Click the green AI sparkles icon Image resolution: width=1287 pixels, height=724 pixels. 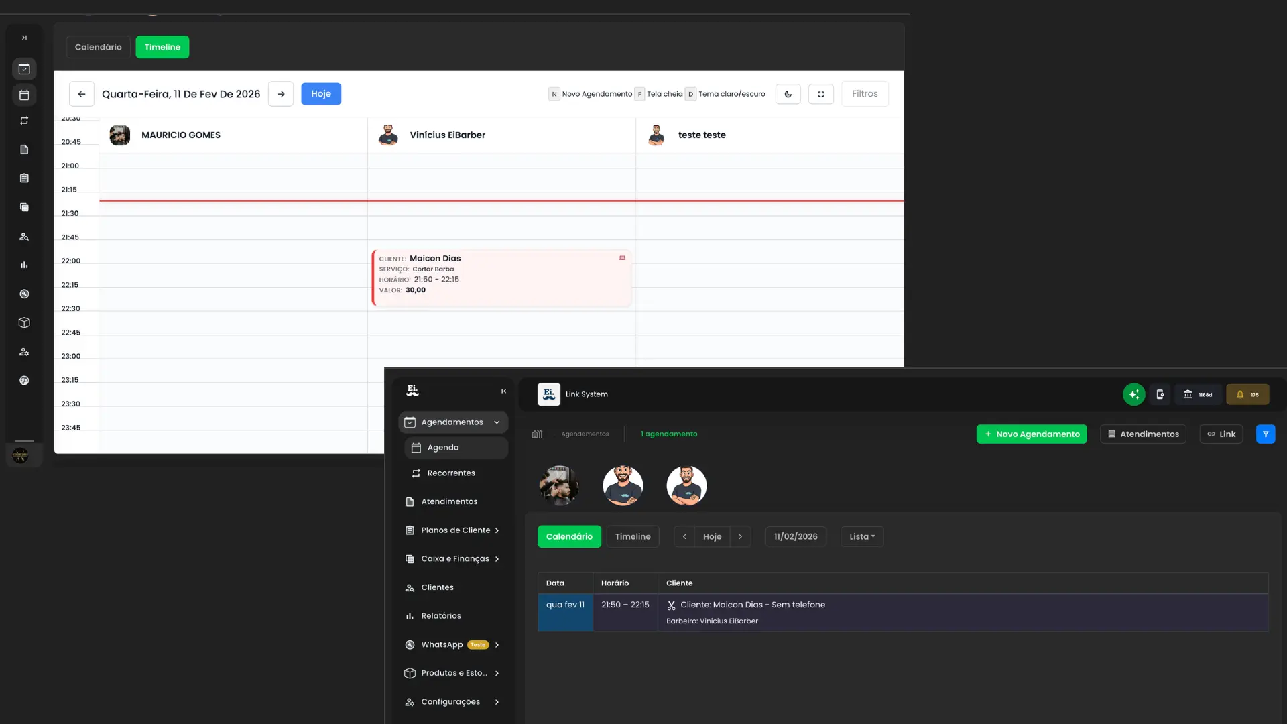tap(1133, 394)
